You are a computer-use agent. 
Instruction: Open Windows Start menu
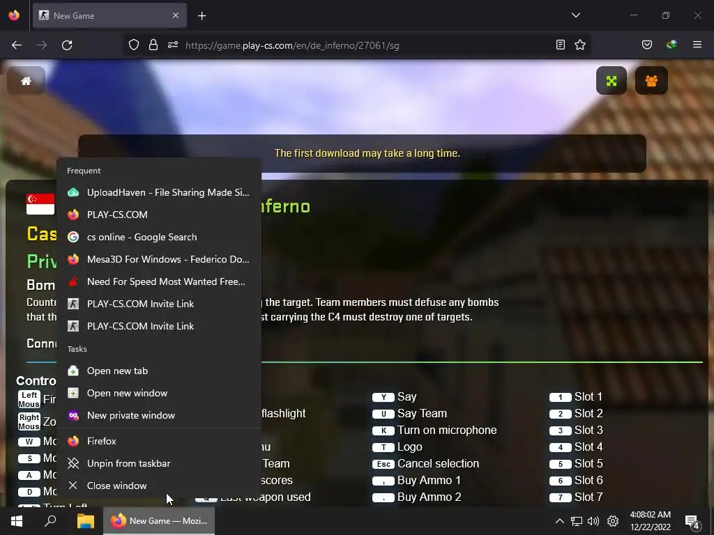[x=17, y=521]
